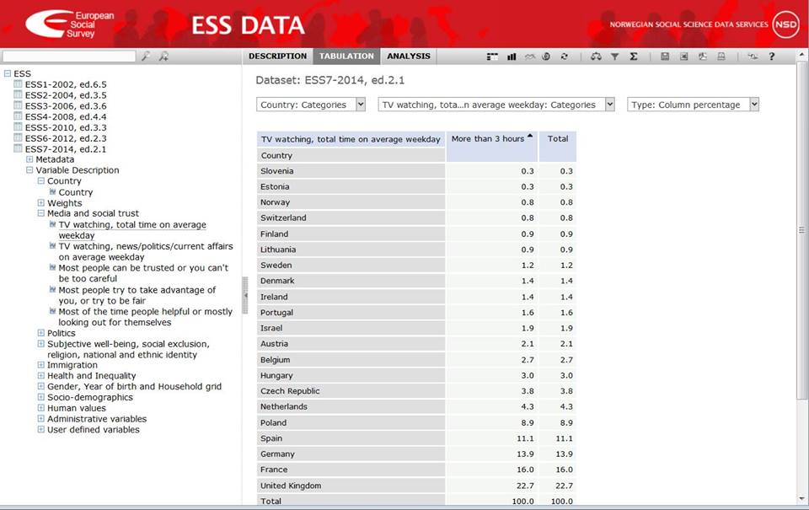Expand the Weights node

pos(40,202)
